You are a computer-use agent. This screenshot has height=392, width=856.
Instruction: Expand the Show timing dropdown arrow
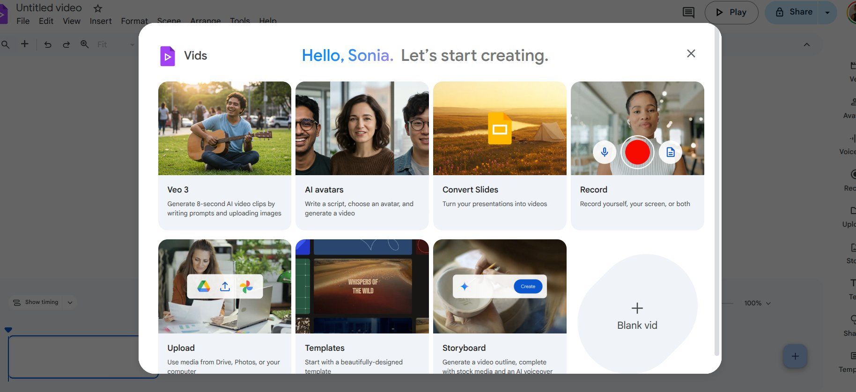70,303
